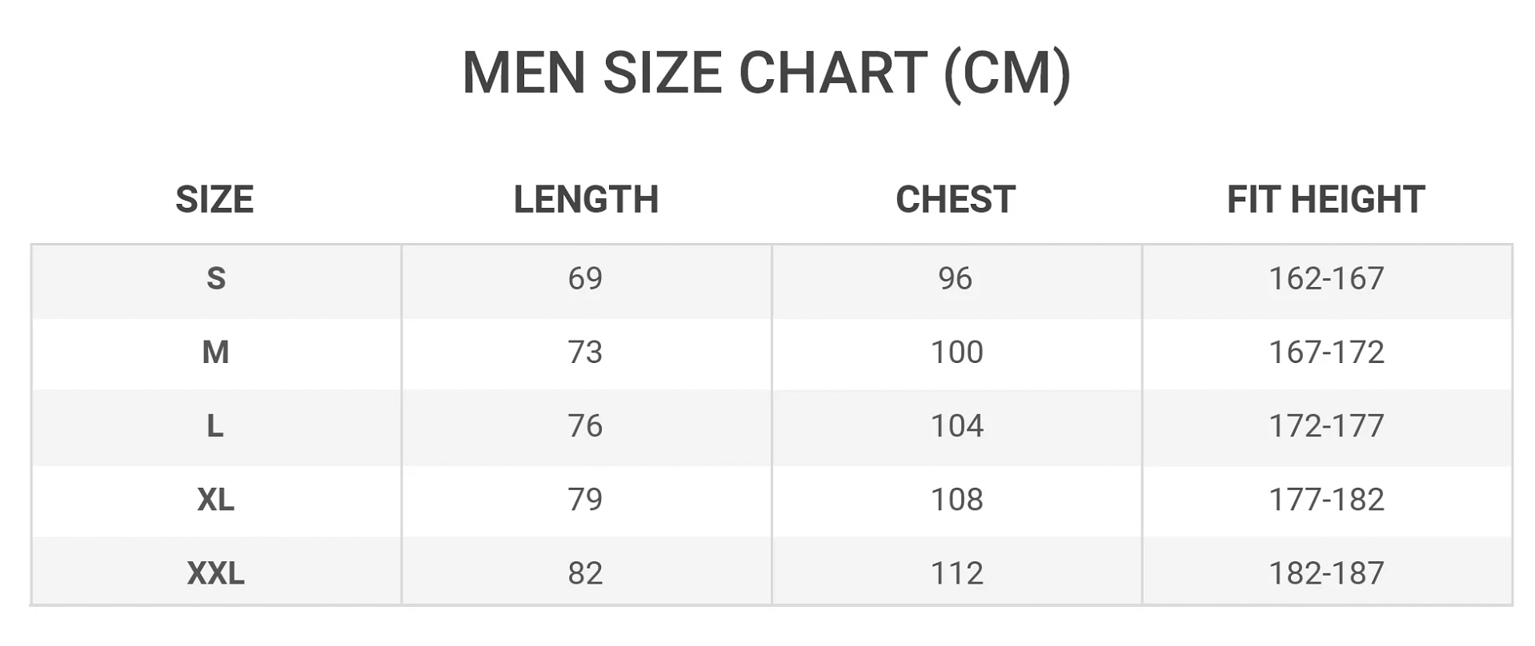Image resolution: width=1535 pixels, height=646 pixels.
Task: Select the FIT HEIGHT column header
Action: pyautogui.click(x=1326, y=199)
